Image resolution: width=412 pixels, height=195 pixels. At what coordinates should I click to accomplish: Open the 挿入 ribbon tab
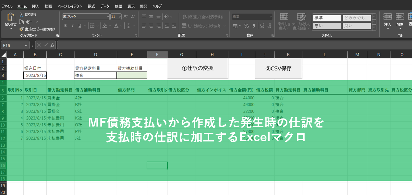click(36, 6)
